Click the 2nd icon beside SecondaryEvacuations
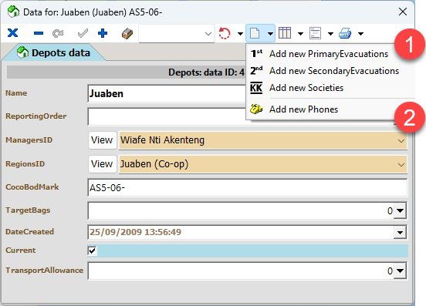This screenshot has height=306, width=426. (x=256, y=71)
